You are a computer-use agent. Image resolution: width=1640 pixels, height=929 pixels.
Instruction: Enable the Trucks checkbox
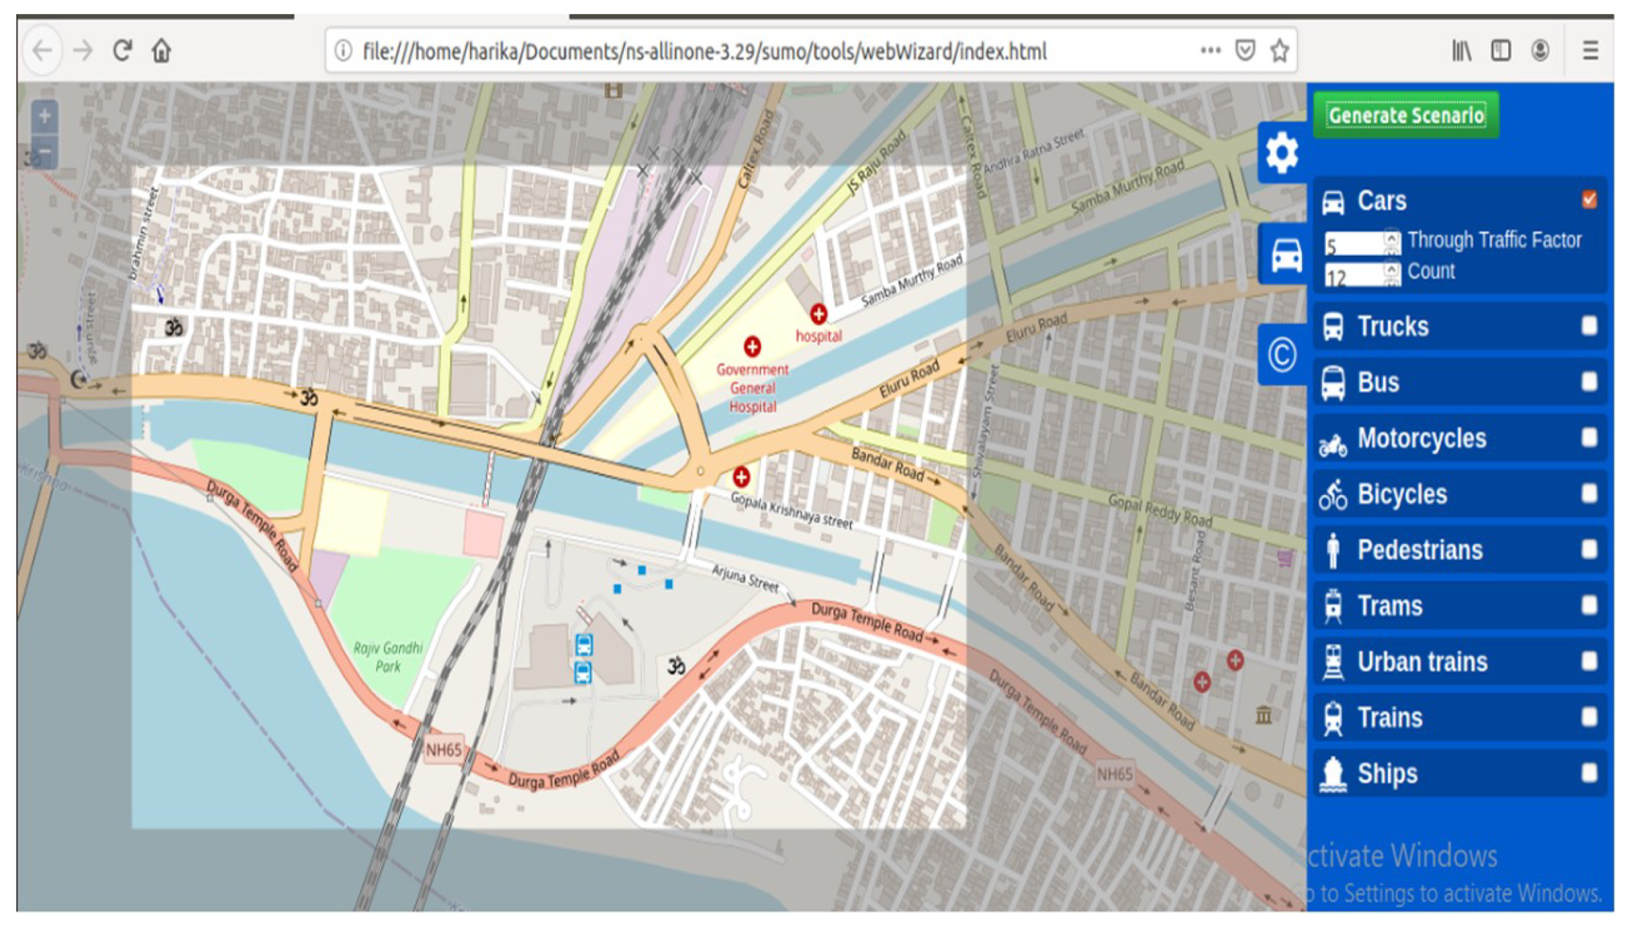click(x=1589, y=326)
